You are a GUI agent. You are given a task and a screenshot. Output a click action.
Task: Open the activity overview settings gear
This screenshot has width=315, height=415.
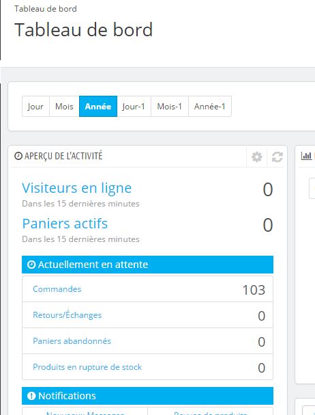coord(256,157)
